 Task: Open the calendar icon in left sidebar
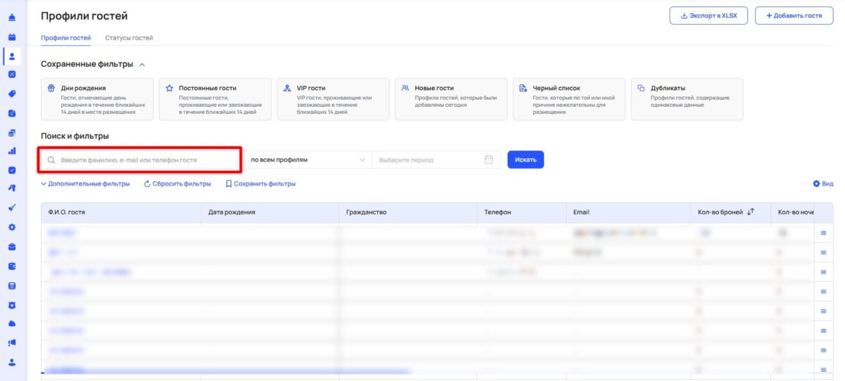pos(12,37)
